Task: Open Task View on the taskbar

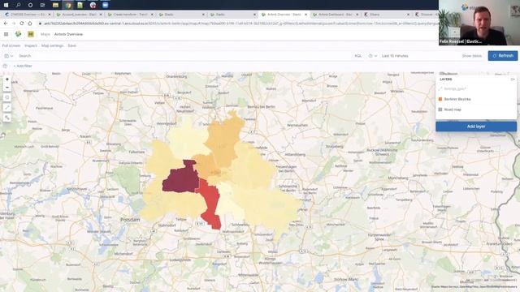Action: tap(42, 5)
